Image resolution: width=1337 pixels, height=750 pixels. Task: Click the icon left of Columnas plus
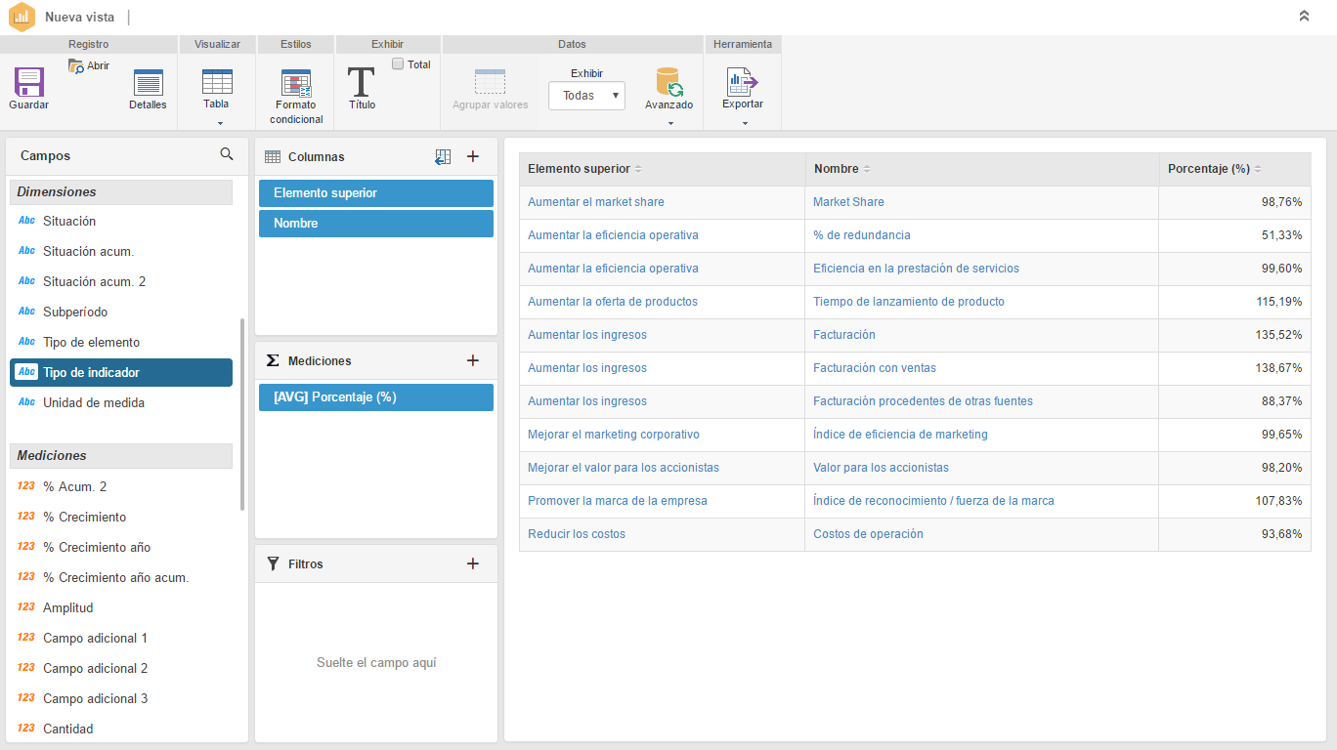point(443,156)
